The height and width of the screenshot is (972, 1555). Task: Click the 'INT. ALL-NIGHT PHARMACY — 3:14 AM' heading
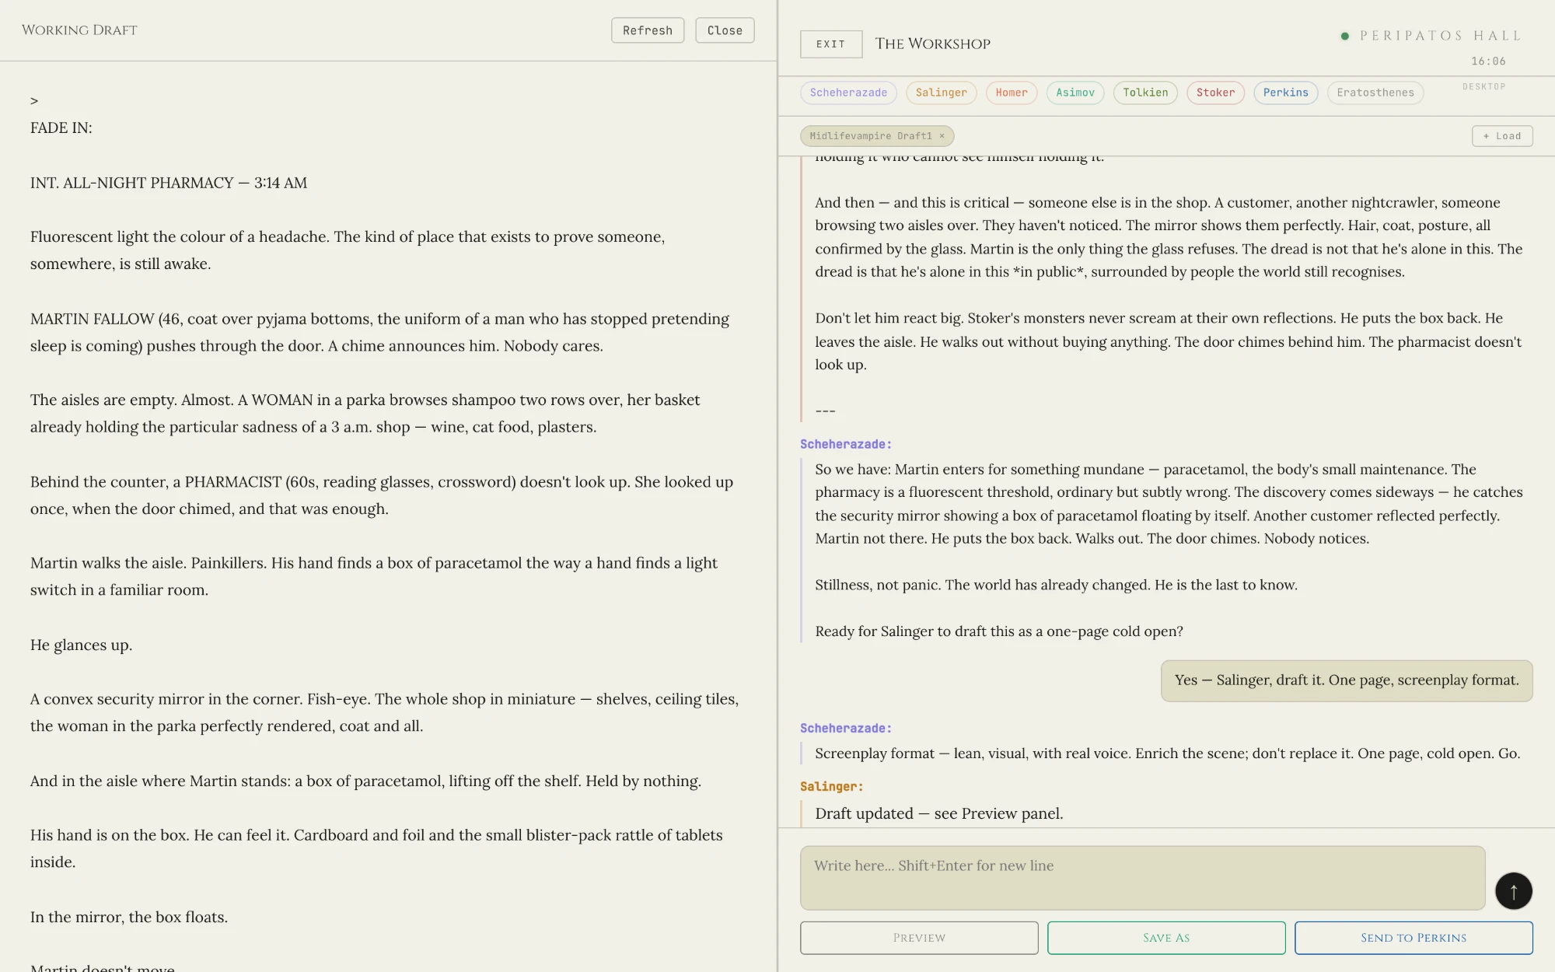pos(169,183)
